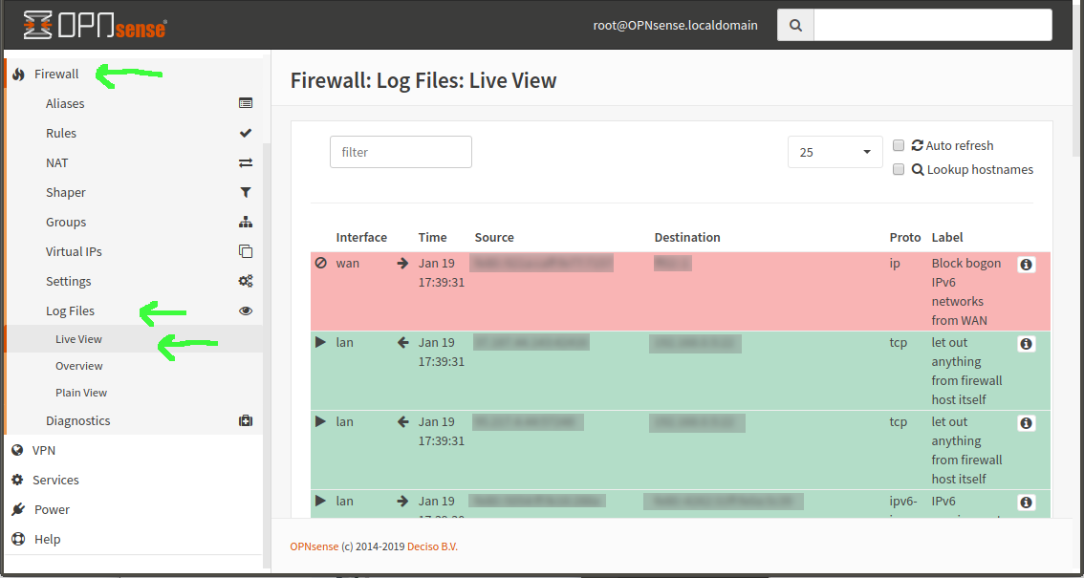Select the Live View menu item

(78, 339)
